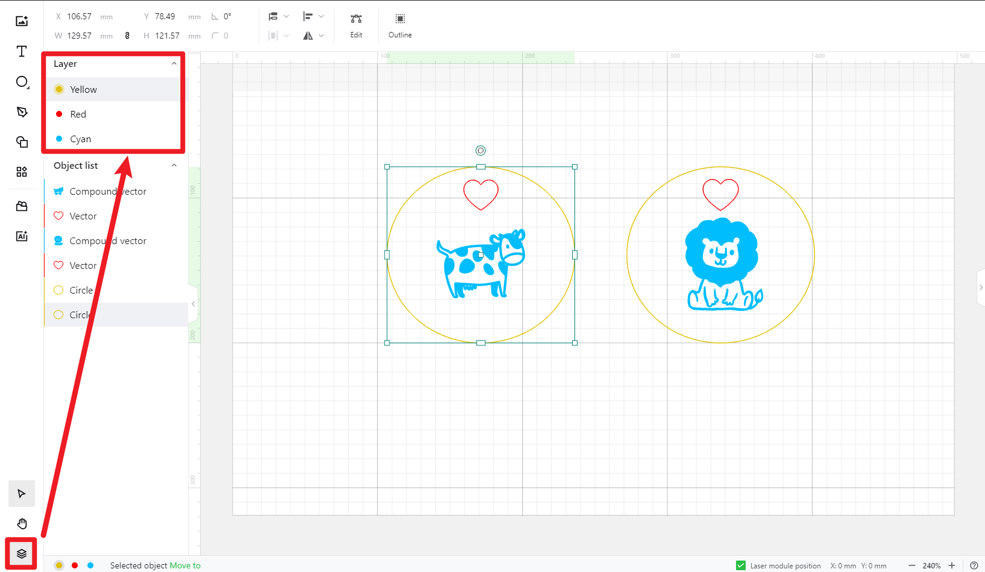Select the Cyan layer
Screen dimensions: 985x572
80,139
